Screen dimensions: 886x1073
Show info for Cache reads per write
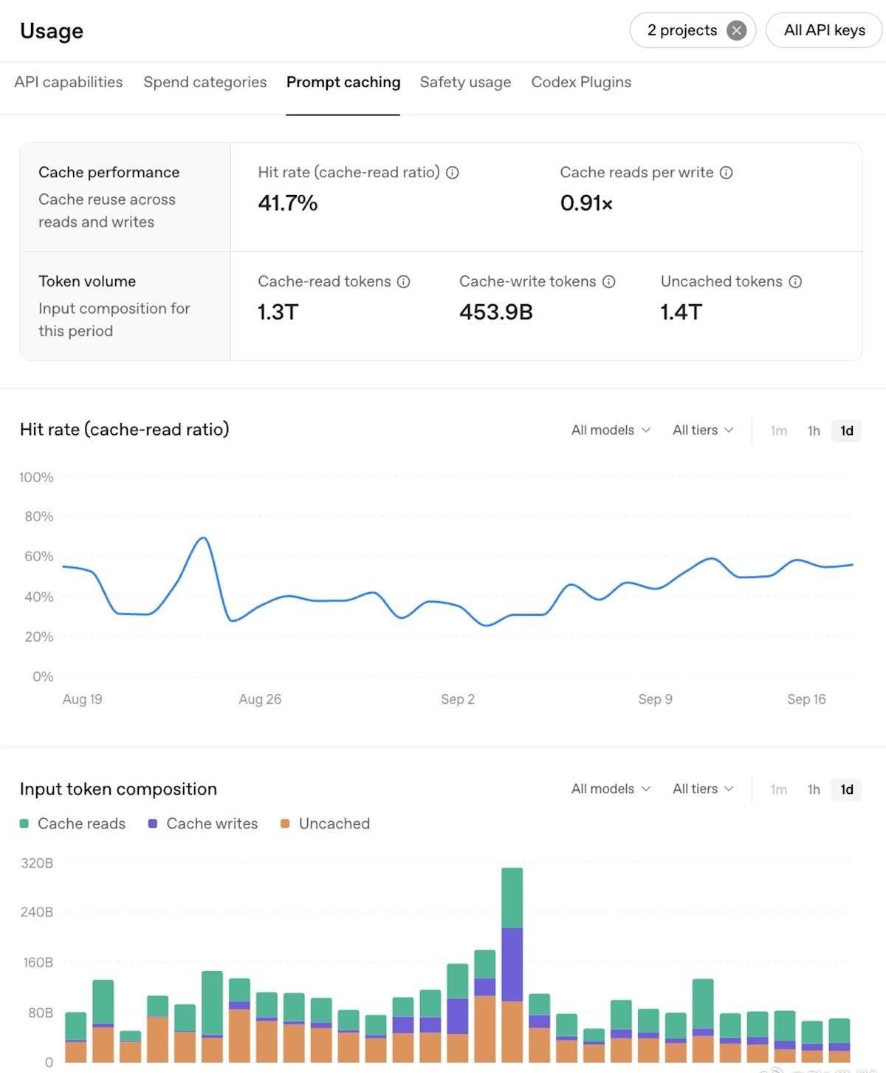click(727, 173)
